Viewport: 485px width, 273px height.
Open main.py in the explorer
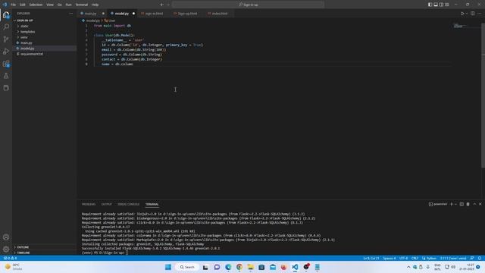pyautogui.click(x=27, y=42)
